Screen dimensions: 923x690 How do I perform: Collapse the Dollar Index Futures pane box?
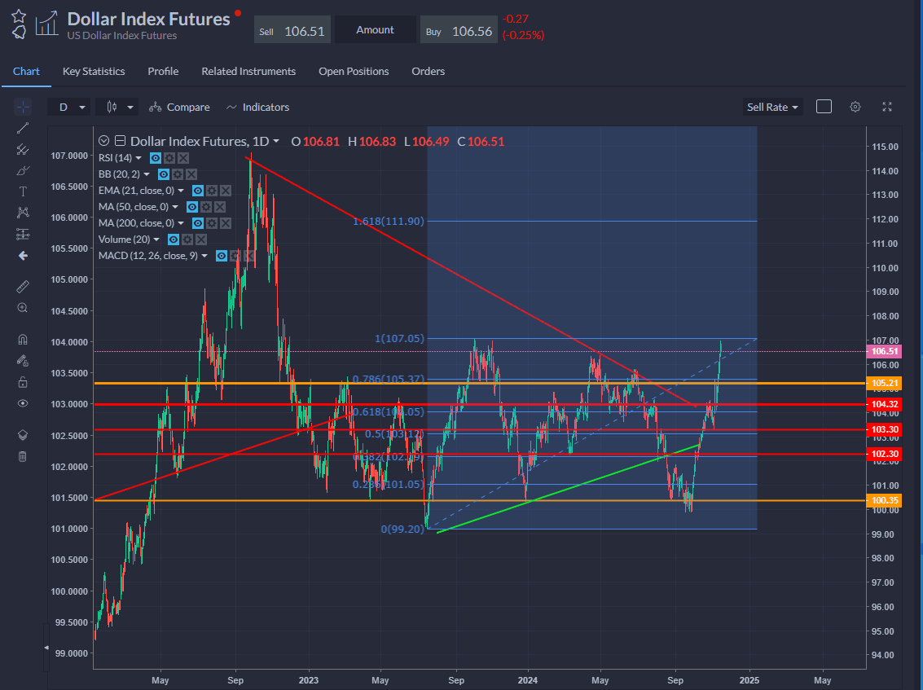[120, 141]
